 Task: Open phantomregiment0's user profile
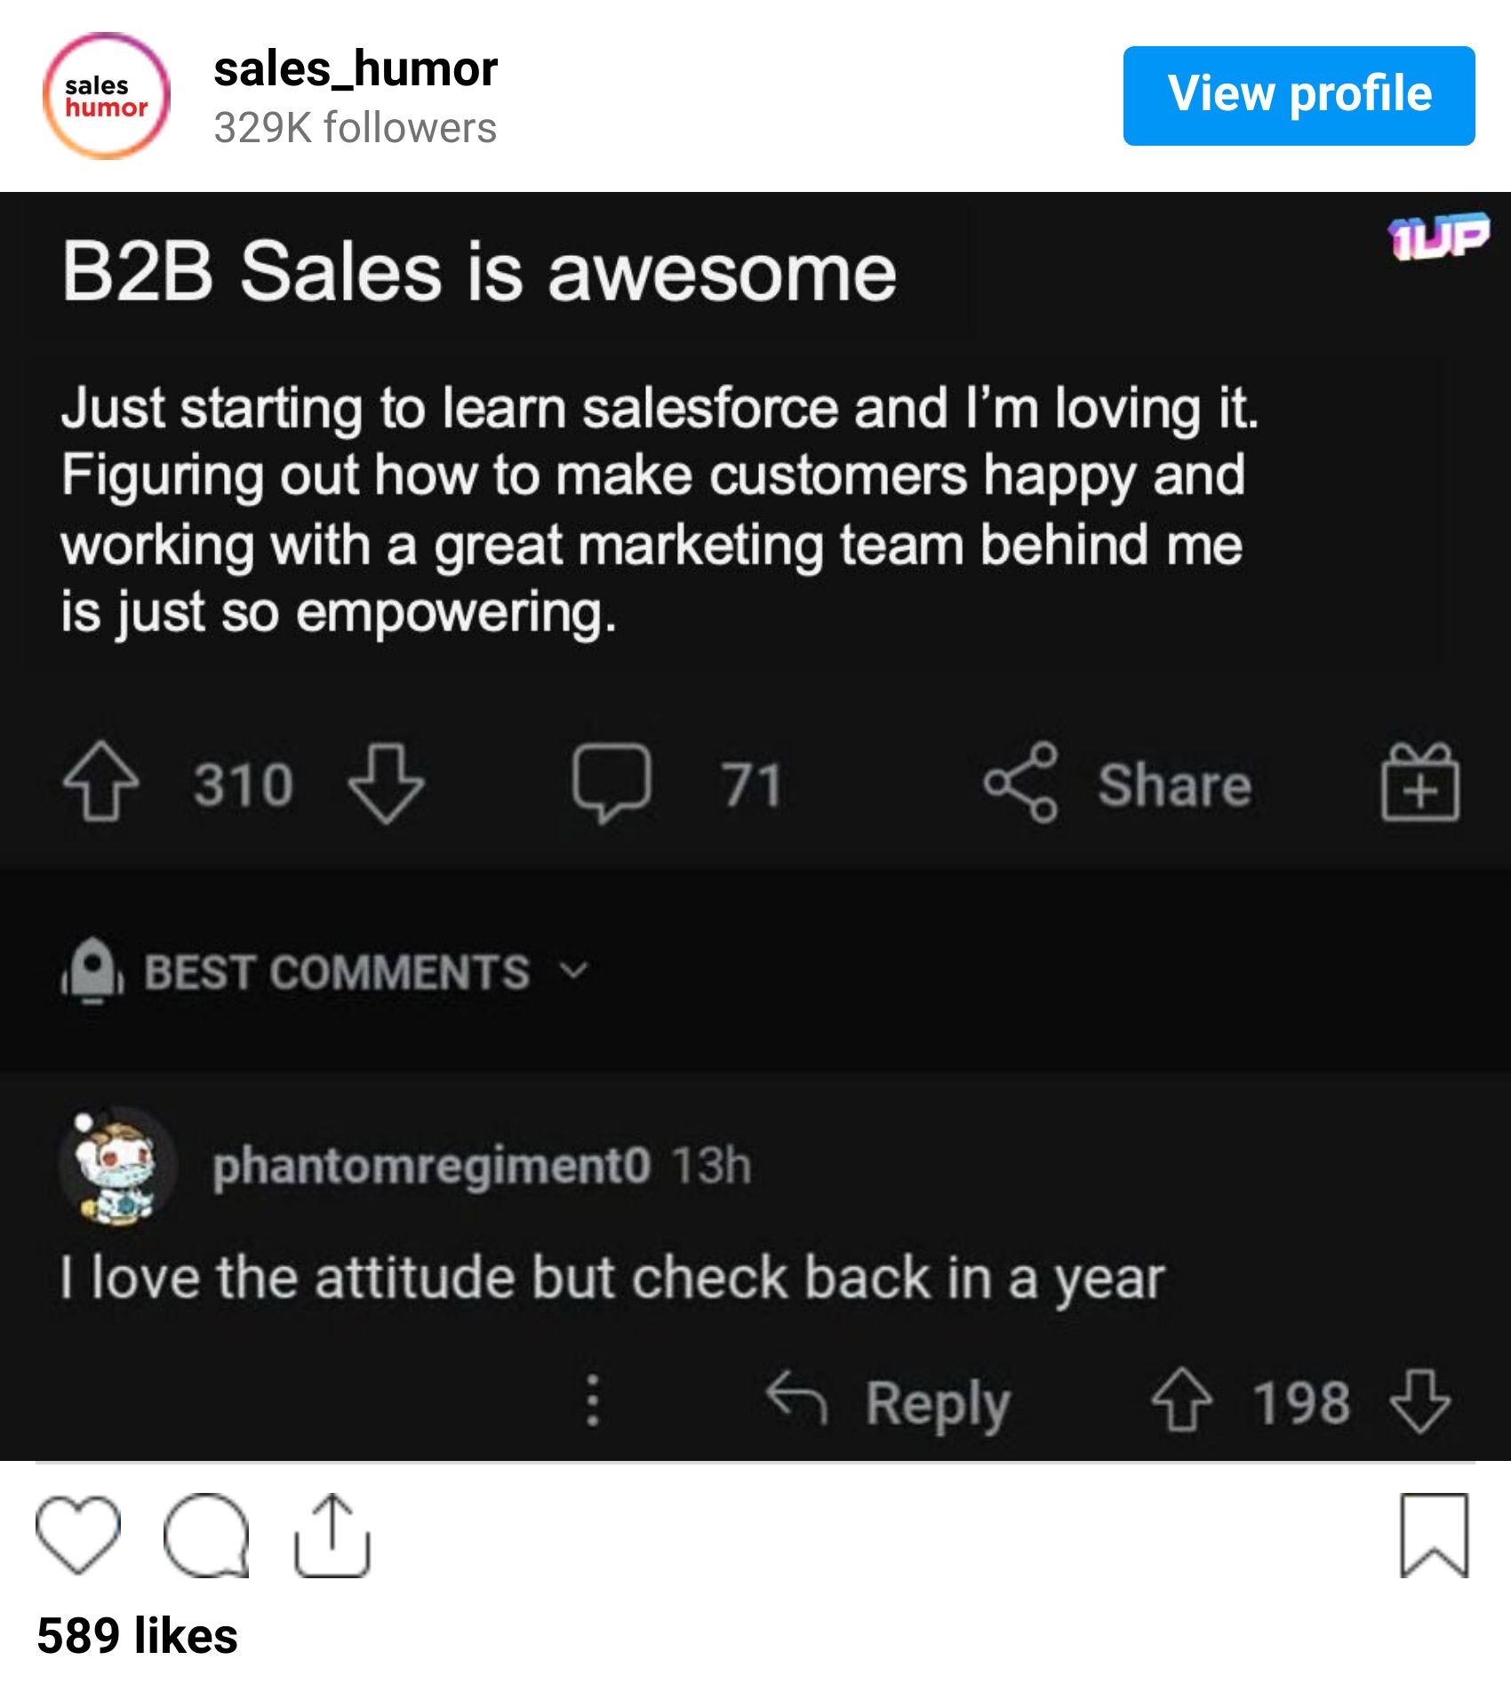tap(431, 1165)
